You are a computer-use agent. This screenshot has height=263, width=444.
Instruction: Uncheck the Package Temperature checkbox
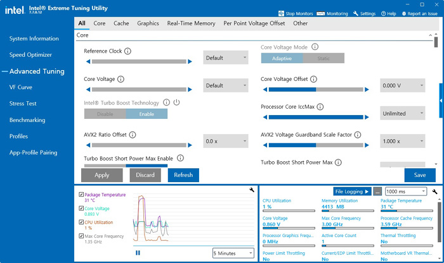80,195
